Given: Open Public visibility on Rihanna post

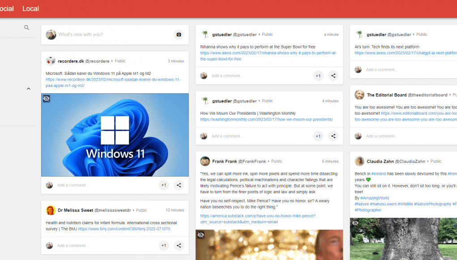Looking at the screenshot, I should pyautogui.click(x=267, y=35).
